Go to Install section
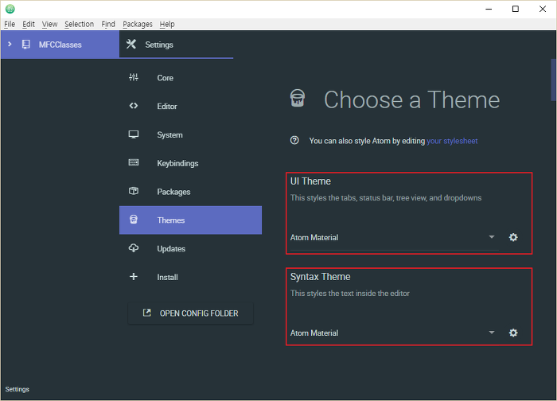The image size is (557, 401). [x=190, y=277]
